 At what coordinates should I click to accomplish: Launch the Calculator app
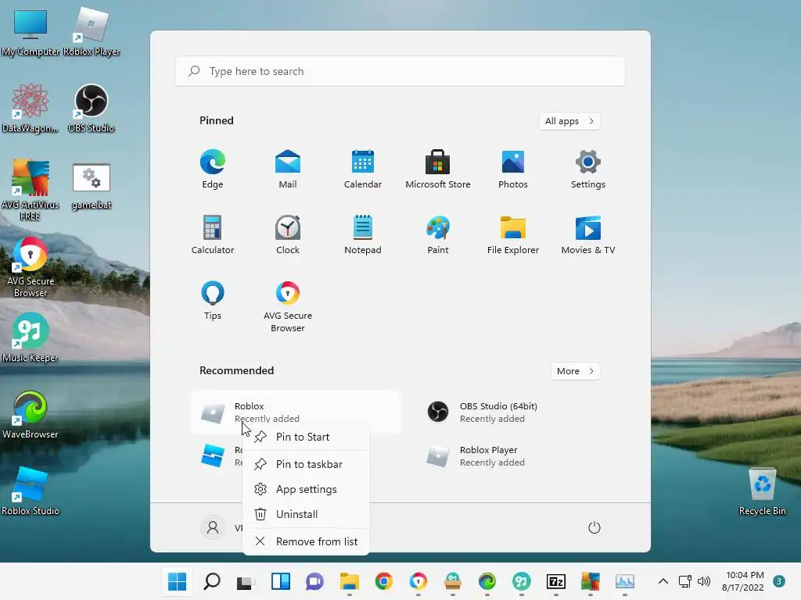(213, 234)
